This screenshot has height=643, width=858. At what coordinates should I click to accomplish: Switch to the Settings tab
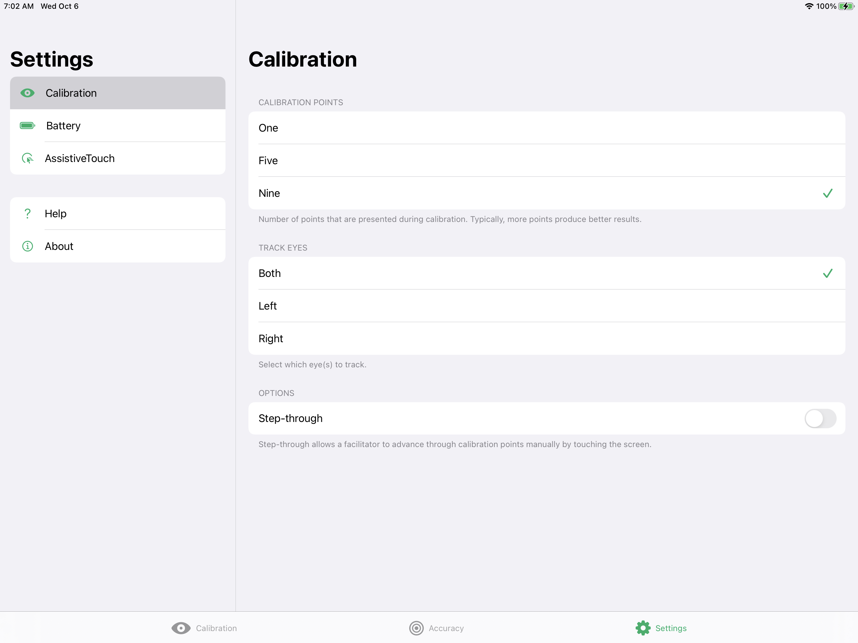click(x=661, y=628)
